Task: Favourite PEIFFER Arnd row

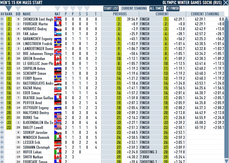Action: pyautogui.click(x=2, y=103)
